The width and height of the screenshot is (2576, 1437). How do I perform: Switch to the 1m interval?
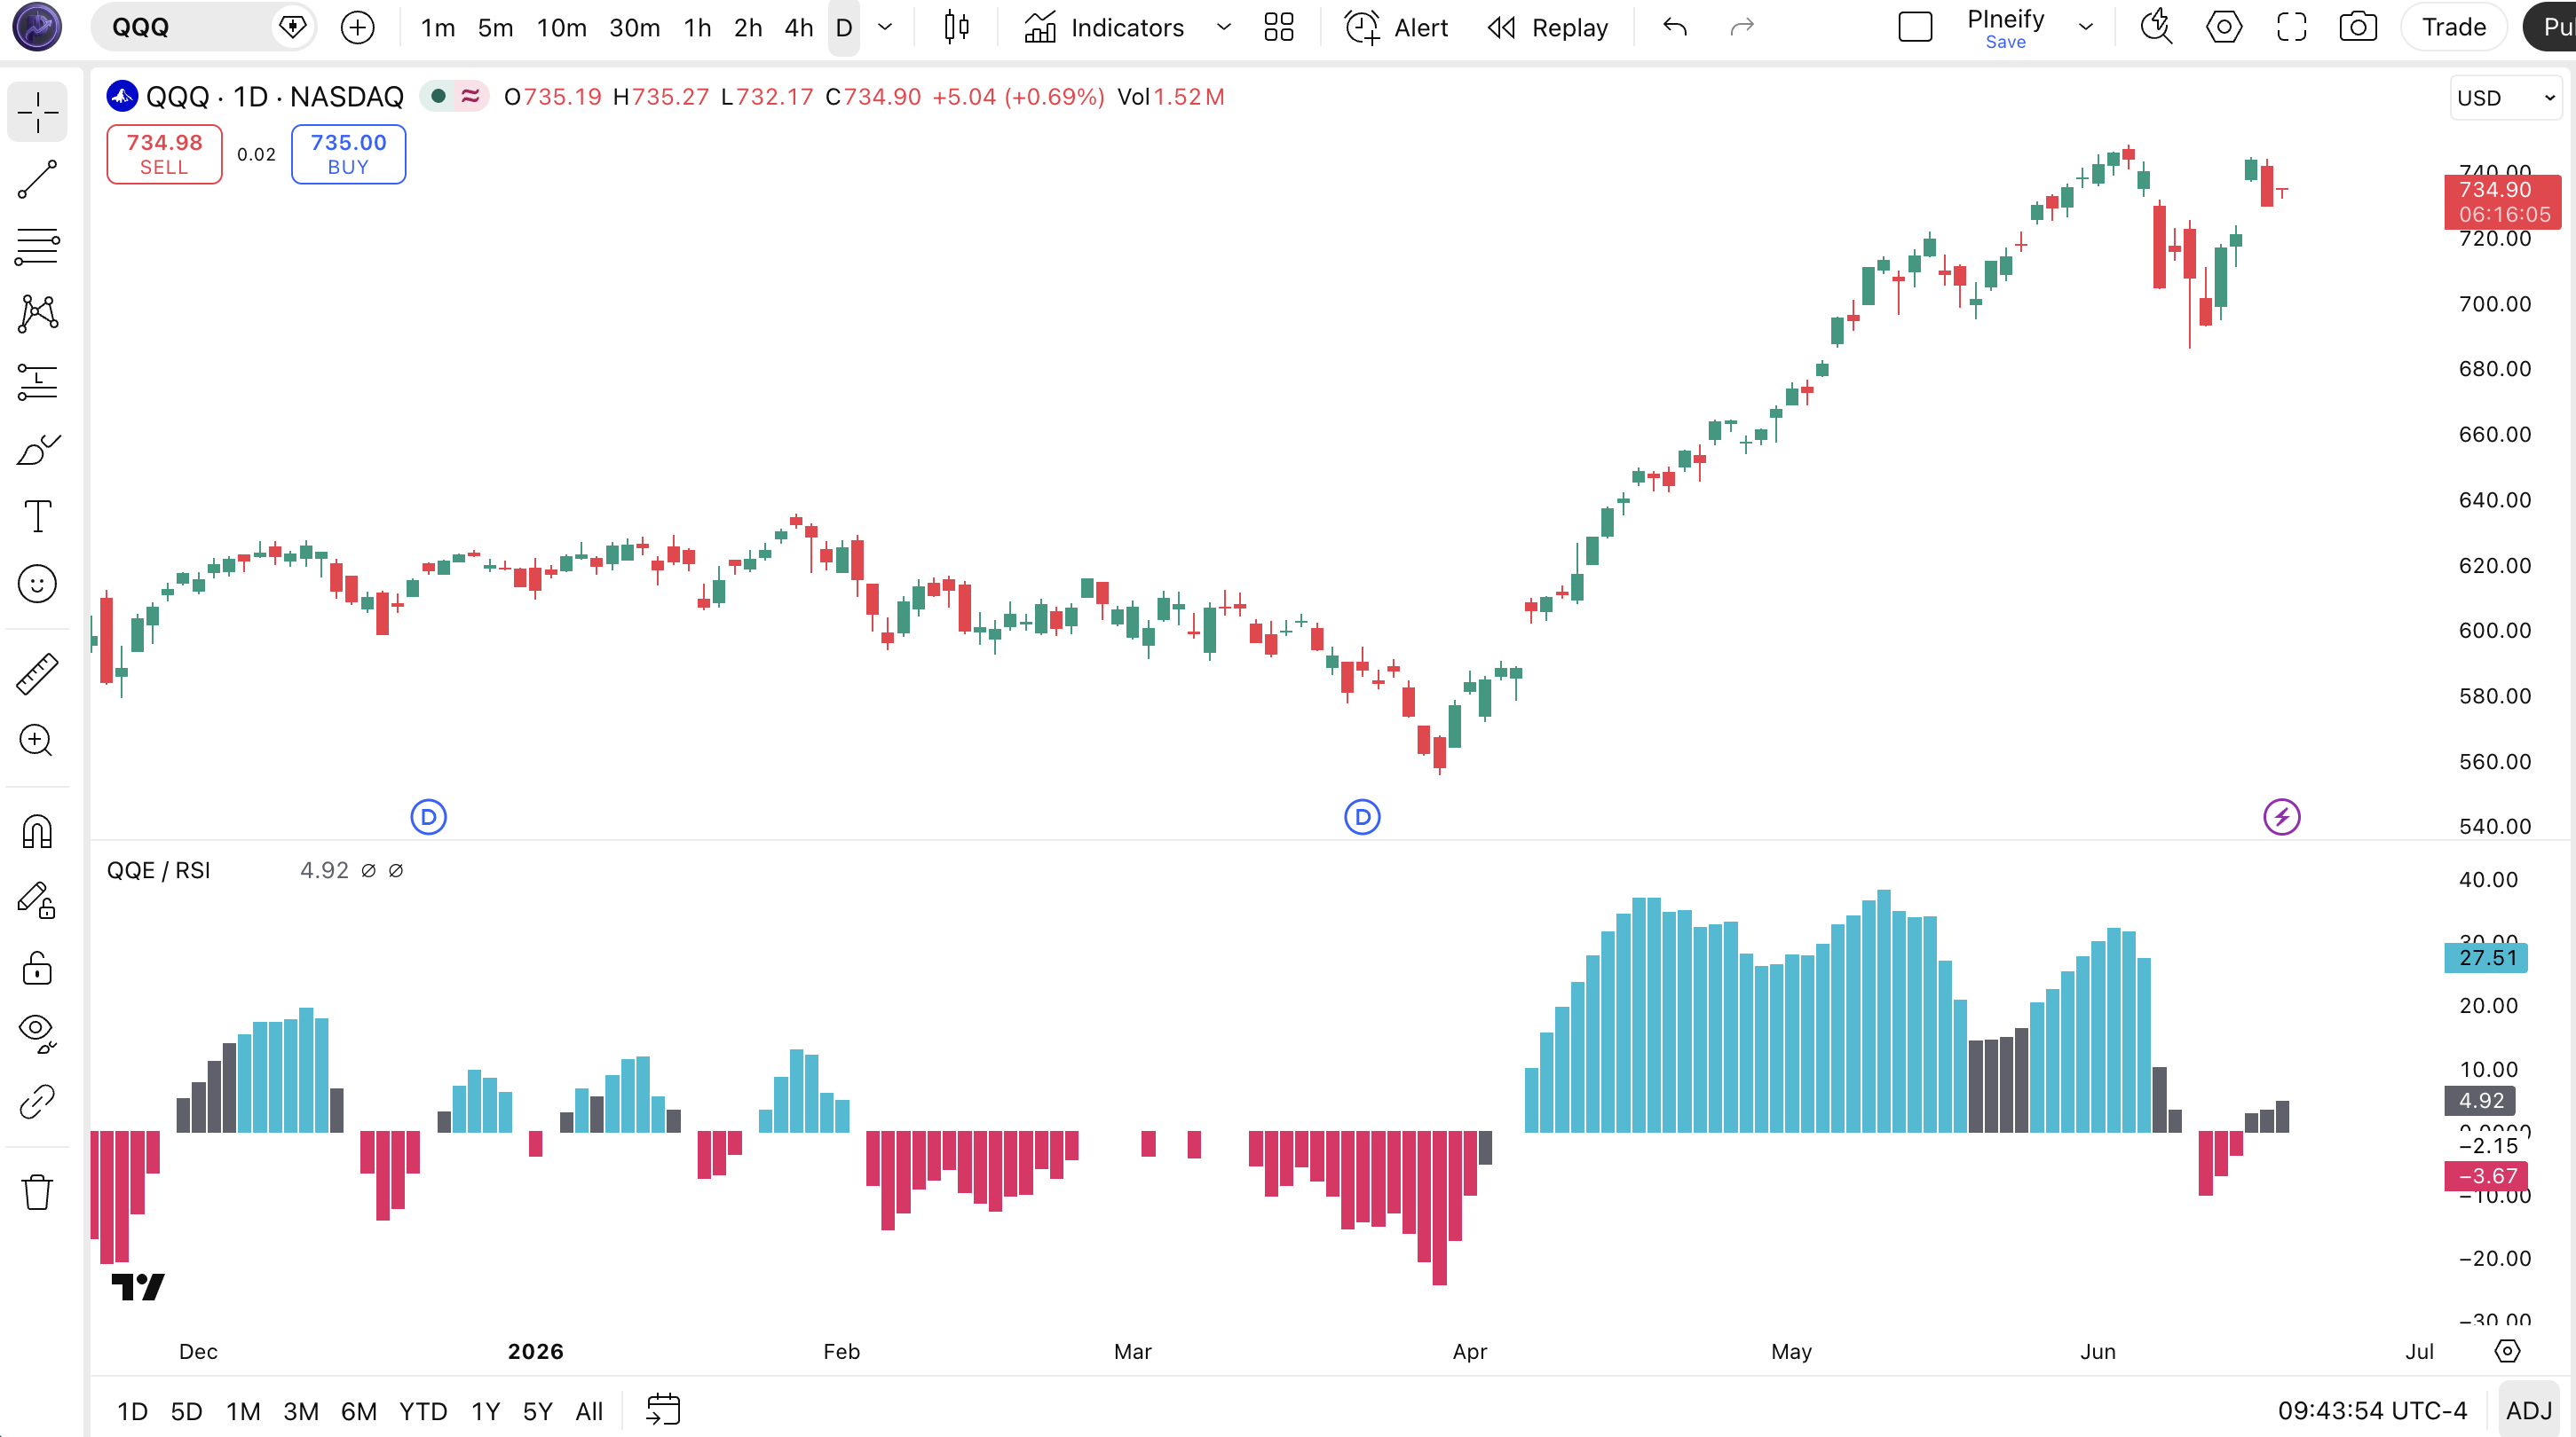click(438, 27)
